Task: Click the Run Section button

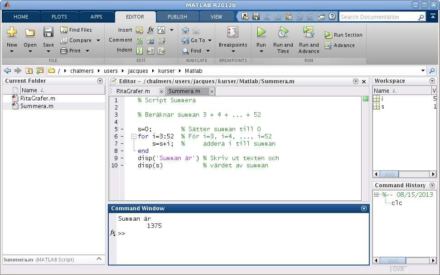Action: [343, 35]
